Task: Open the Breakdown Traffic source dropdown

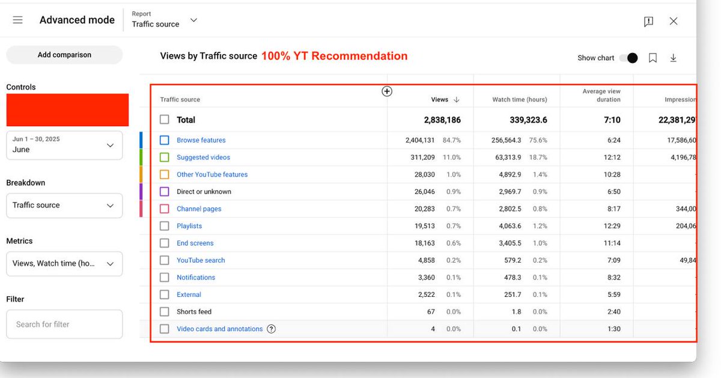Action: (x=64, y=206)
